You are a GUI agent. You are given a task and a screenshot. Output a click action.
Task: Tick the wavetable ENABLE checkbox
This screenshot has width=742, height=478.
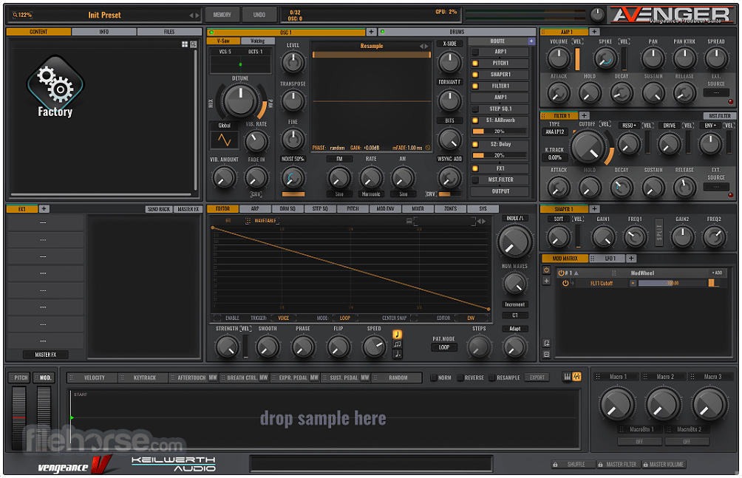tap(217, 318)
